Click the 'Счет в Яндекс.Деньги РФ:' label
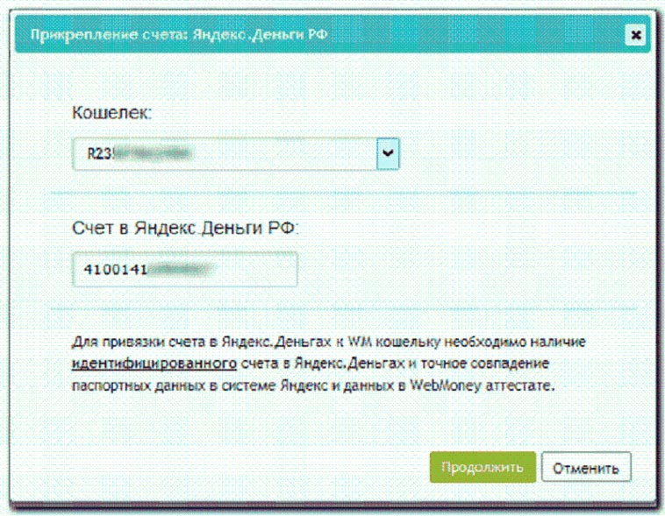This screenshot has height=516, width=665. [x=185, y=228]
